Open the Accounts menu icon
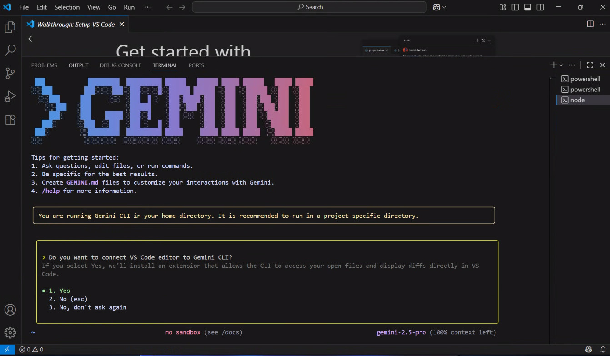This screenshot has width=610, height=356. pos(10,310)
